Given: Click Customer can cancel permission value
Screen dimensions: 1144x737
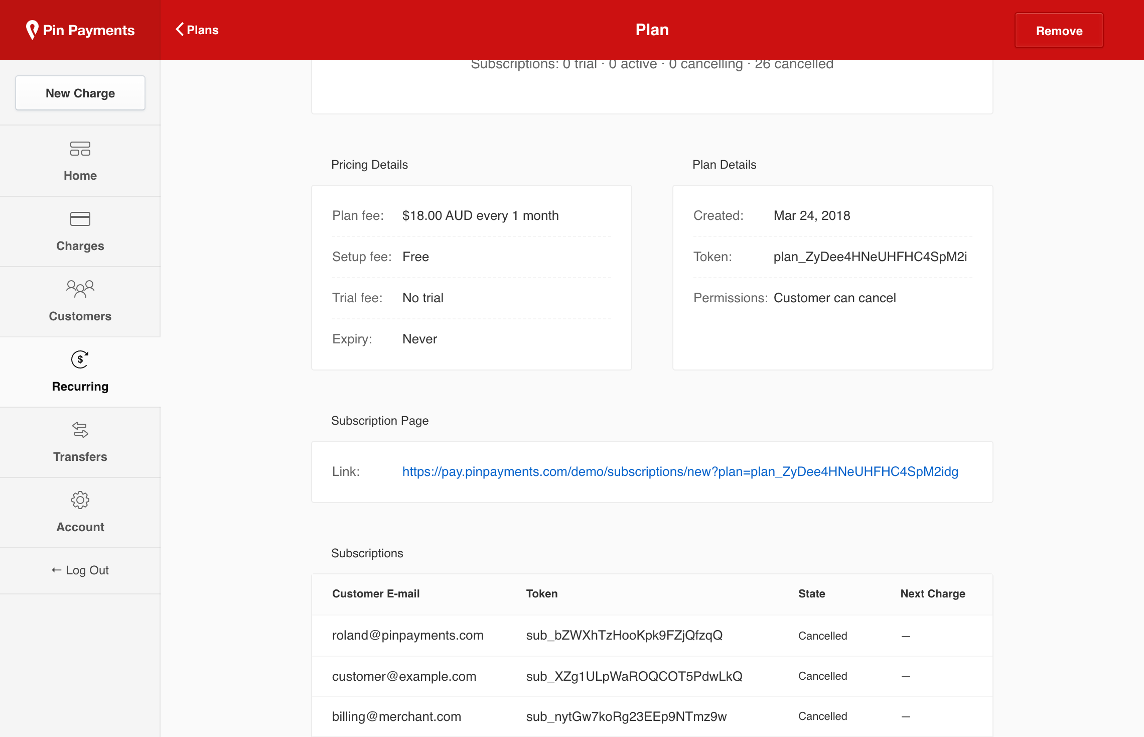Looking at the screenshot, I should (x=835, y=298).
